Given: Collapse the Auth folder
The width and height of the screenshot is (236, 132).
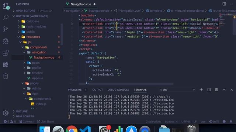Looking at the screenshot, I should tap(35, 93).
